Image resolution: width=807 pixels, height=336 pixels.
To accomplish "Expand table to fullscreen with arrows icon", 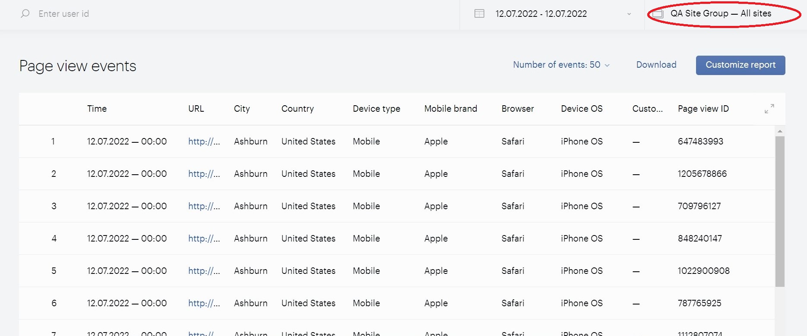I will [x=769, y=109].
